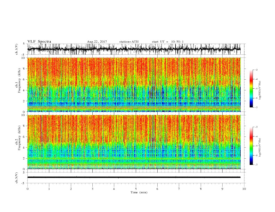275x212 pixels.
Task: Click the "VLF Spectra" plot title
Action: tap(39, 42)
